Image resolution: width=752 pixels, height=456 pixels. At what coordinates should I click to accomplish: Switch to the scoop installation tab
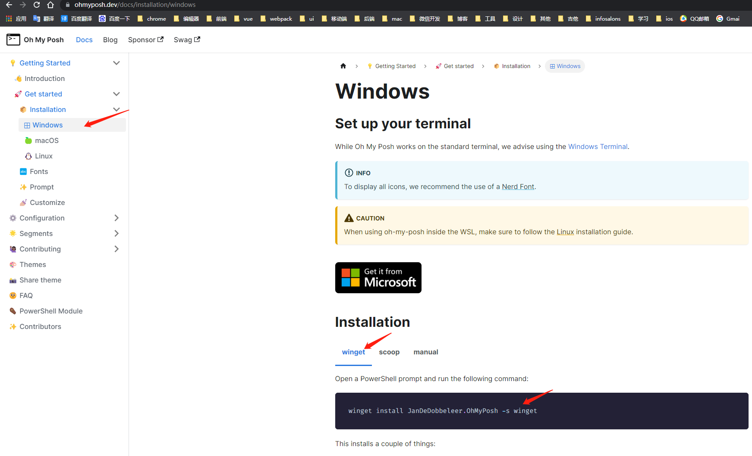pyautogui.click(x=389, y=352)
